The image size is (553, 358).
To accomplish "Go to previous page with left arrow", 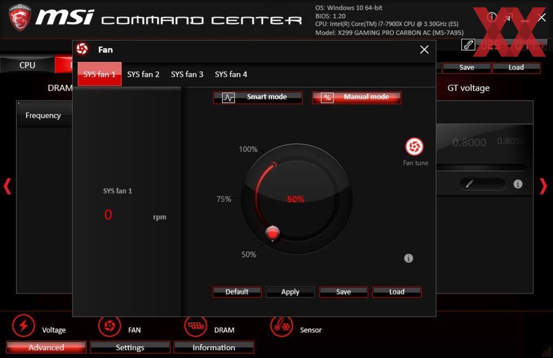I will coord(7,186).
